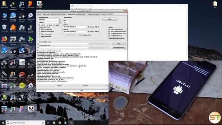Toggle the Select IMEI 1 checkbox

[x=89, y=27]
